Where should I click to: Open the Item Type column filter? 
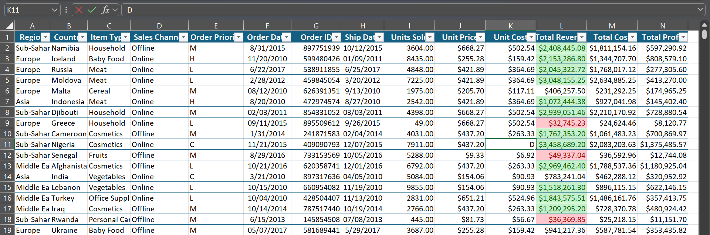[125, 37]
